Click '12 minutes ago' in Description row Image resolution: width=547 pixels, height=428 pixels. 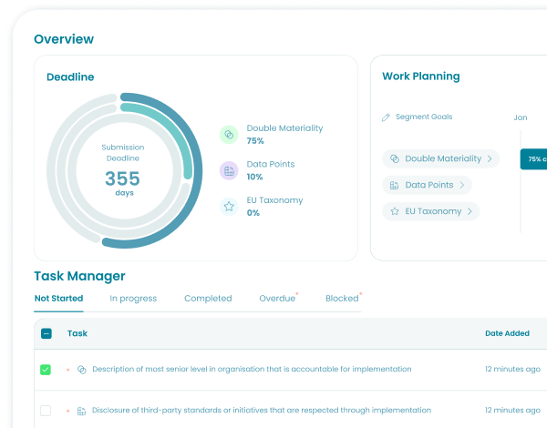[x=512, y=369]
